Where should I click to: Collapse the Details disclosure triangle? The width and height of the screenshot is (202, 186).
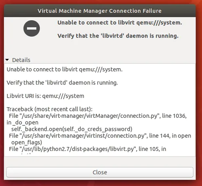point(7,60)
